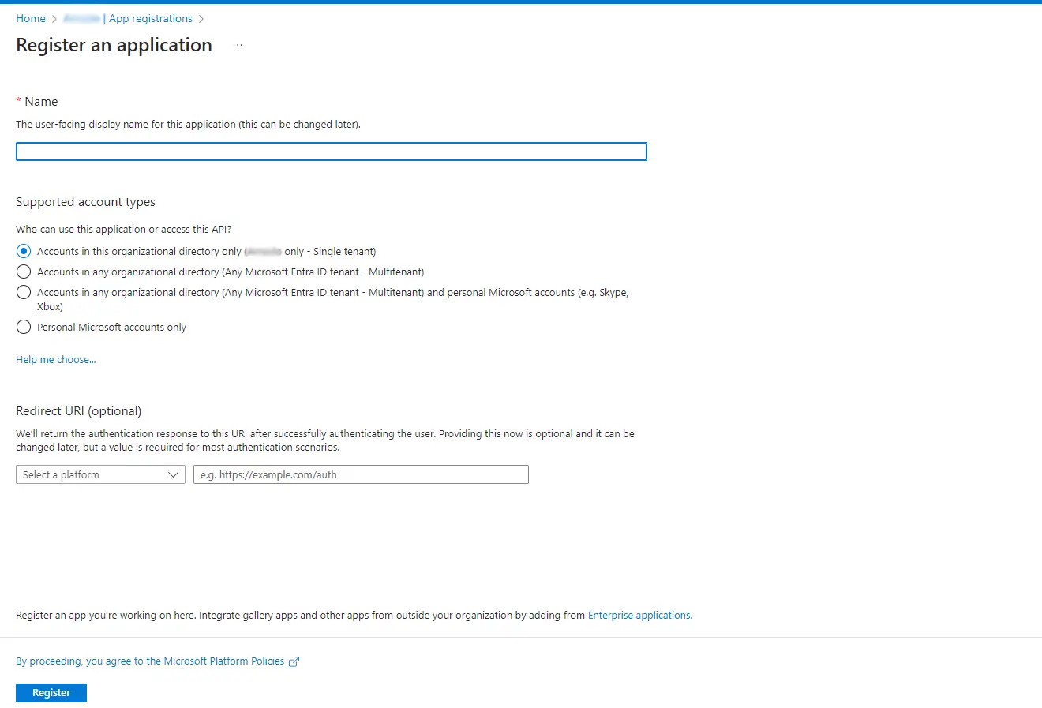
Task: Select Personal Microsoft accounts only
Action: pyautogui.click(x=24, y=327)
